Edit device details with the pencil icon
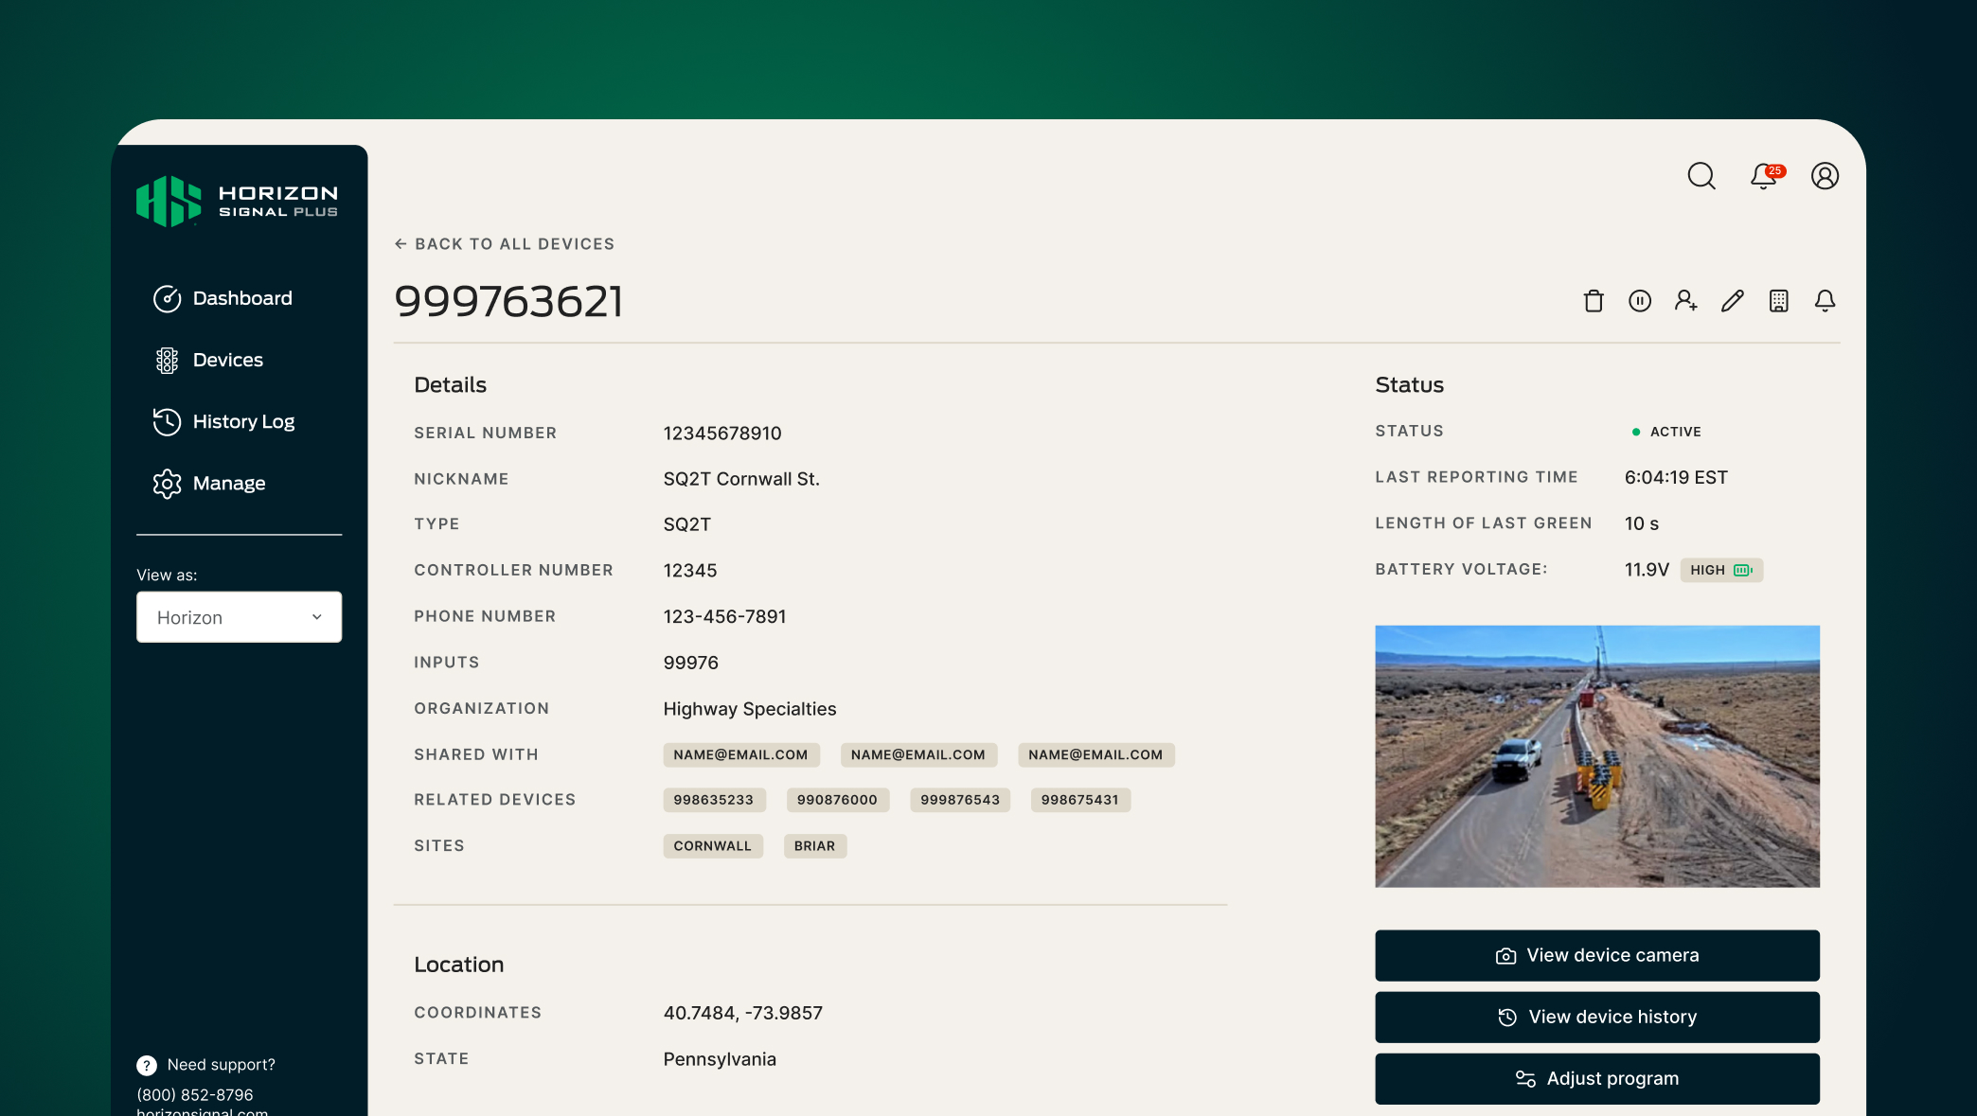Screen dimensions: 1977x1116 point(1733,300)
